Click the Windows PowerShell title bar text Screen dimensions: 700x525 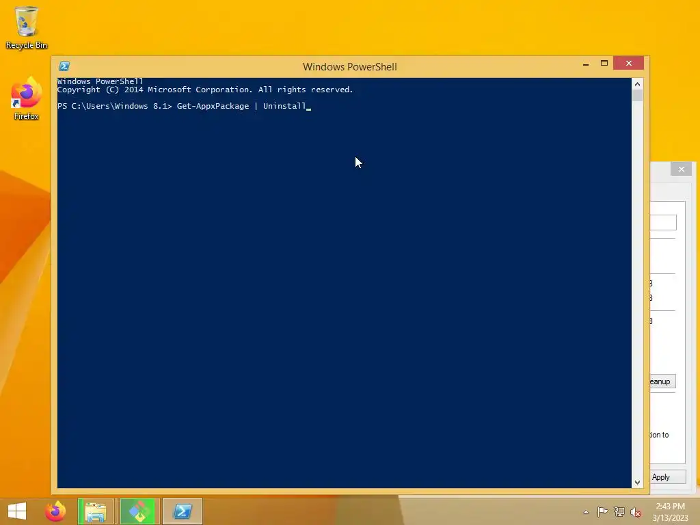[349, 67]
